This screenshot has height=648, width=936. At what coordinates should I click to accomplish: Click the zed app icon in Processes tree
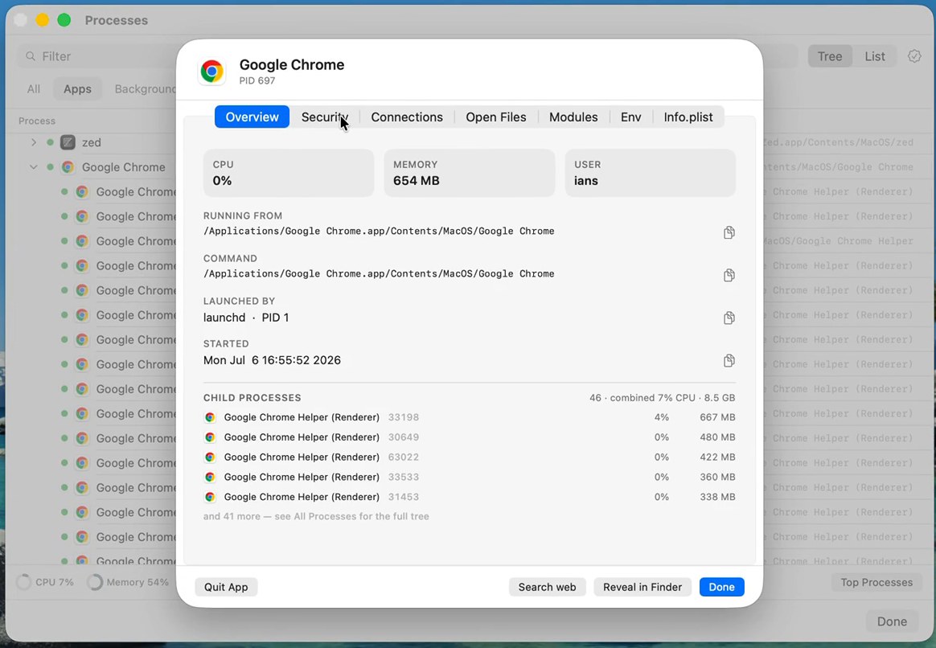coord(68,142)
